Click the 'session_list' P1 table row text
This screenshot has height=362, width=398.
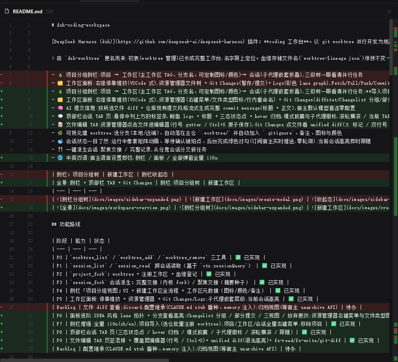coord(172,266)
